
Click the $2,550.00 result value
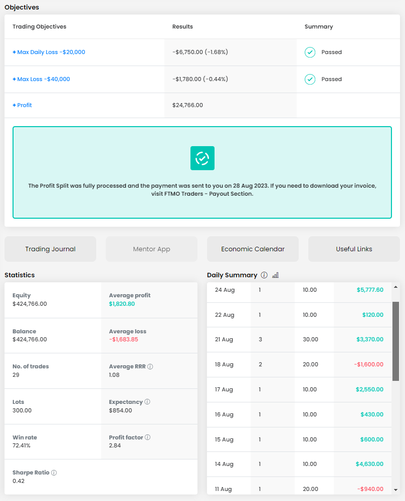pyautogui.click(x=369, y=389)
